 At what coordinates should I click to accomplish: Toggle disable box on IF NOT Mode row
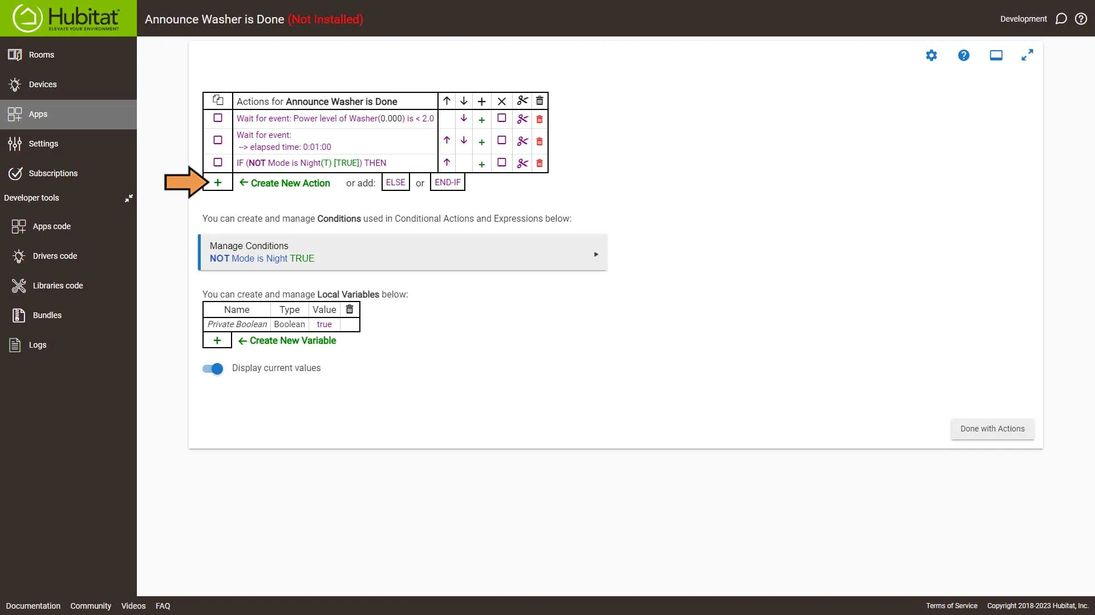[x=502, y=162]
